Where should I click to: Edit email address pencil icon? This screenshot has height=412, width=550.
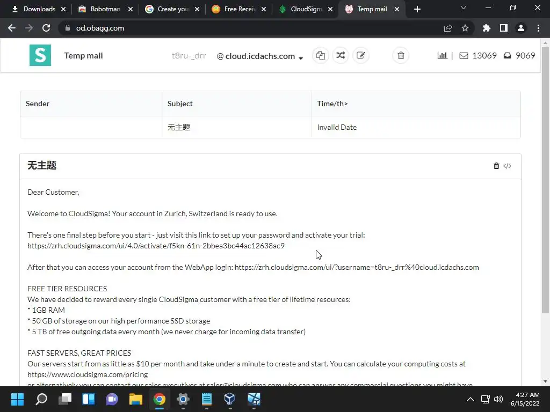point(360,55)
